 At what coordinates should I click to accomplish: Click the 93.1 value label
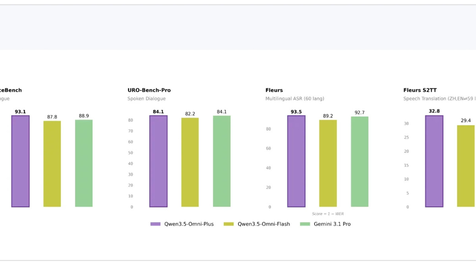[20, 111]
